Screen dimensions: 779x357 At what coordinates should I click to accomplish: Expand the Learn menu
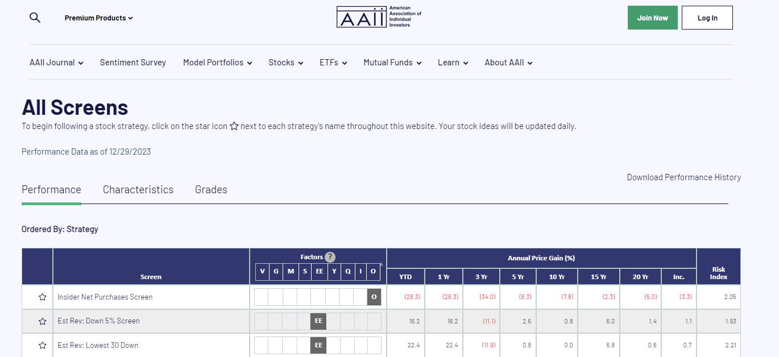pos(453,63)
